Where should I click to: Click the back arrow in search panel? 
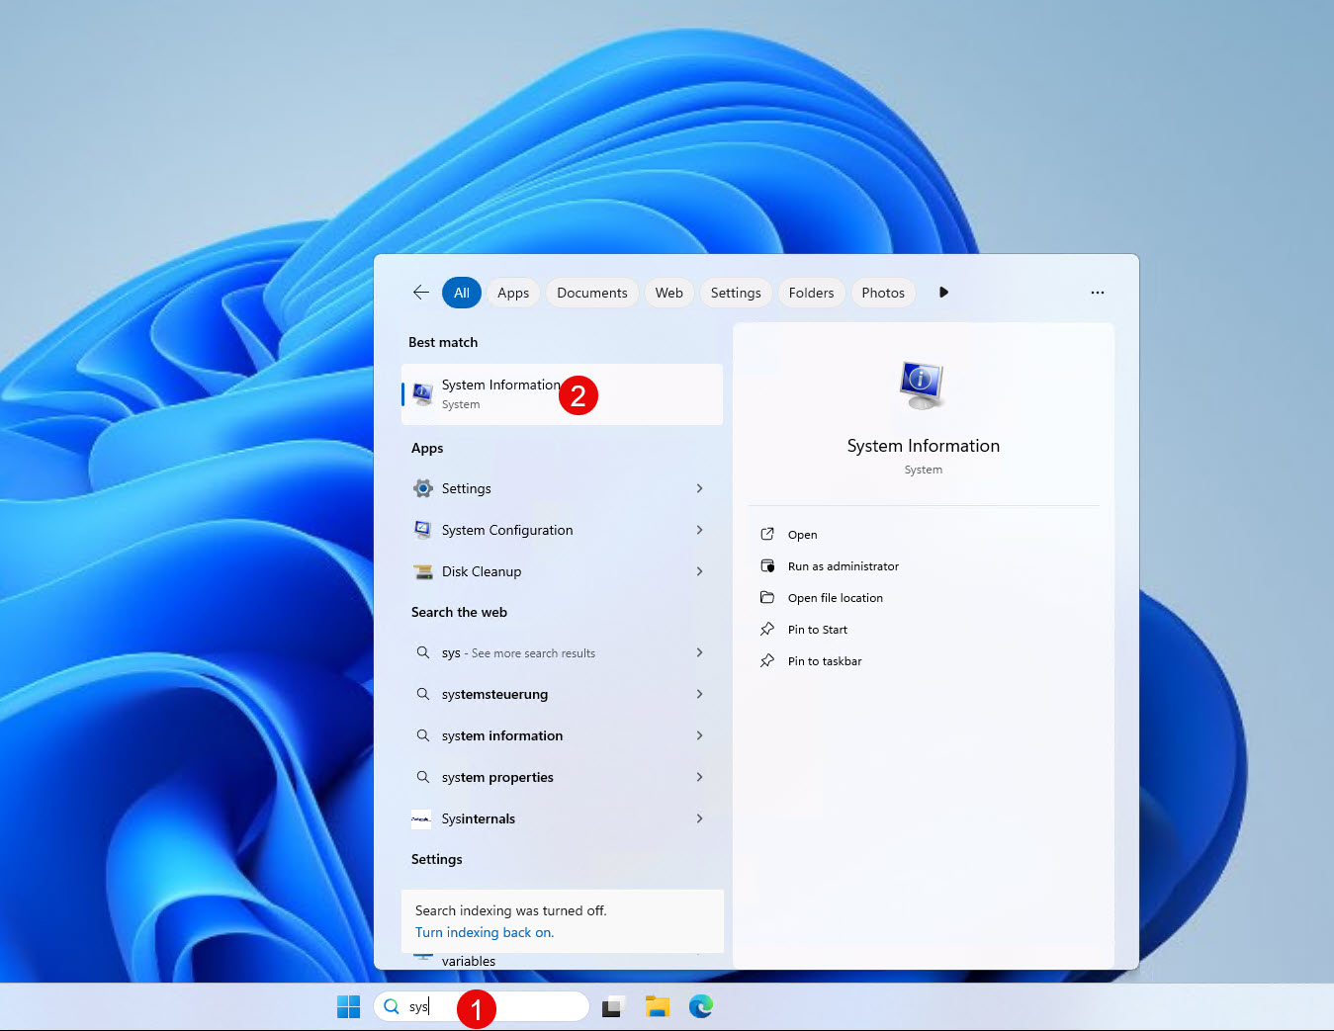coord(421,293)
